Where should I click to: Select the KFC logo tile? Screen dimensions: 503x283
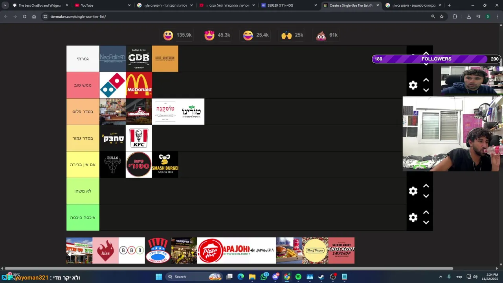[139, 138]
